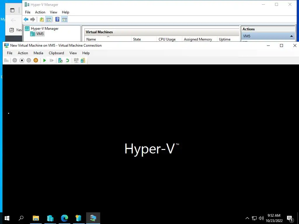The width and height of the screenshot is (299, 224).
Task: Open taskbar Search magnifier
Action: coord(21,218)
